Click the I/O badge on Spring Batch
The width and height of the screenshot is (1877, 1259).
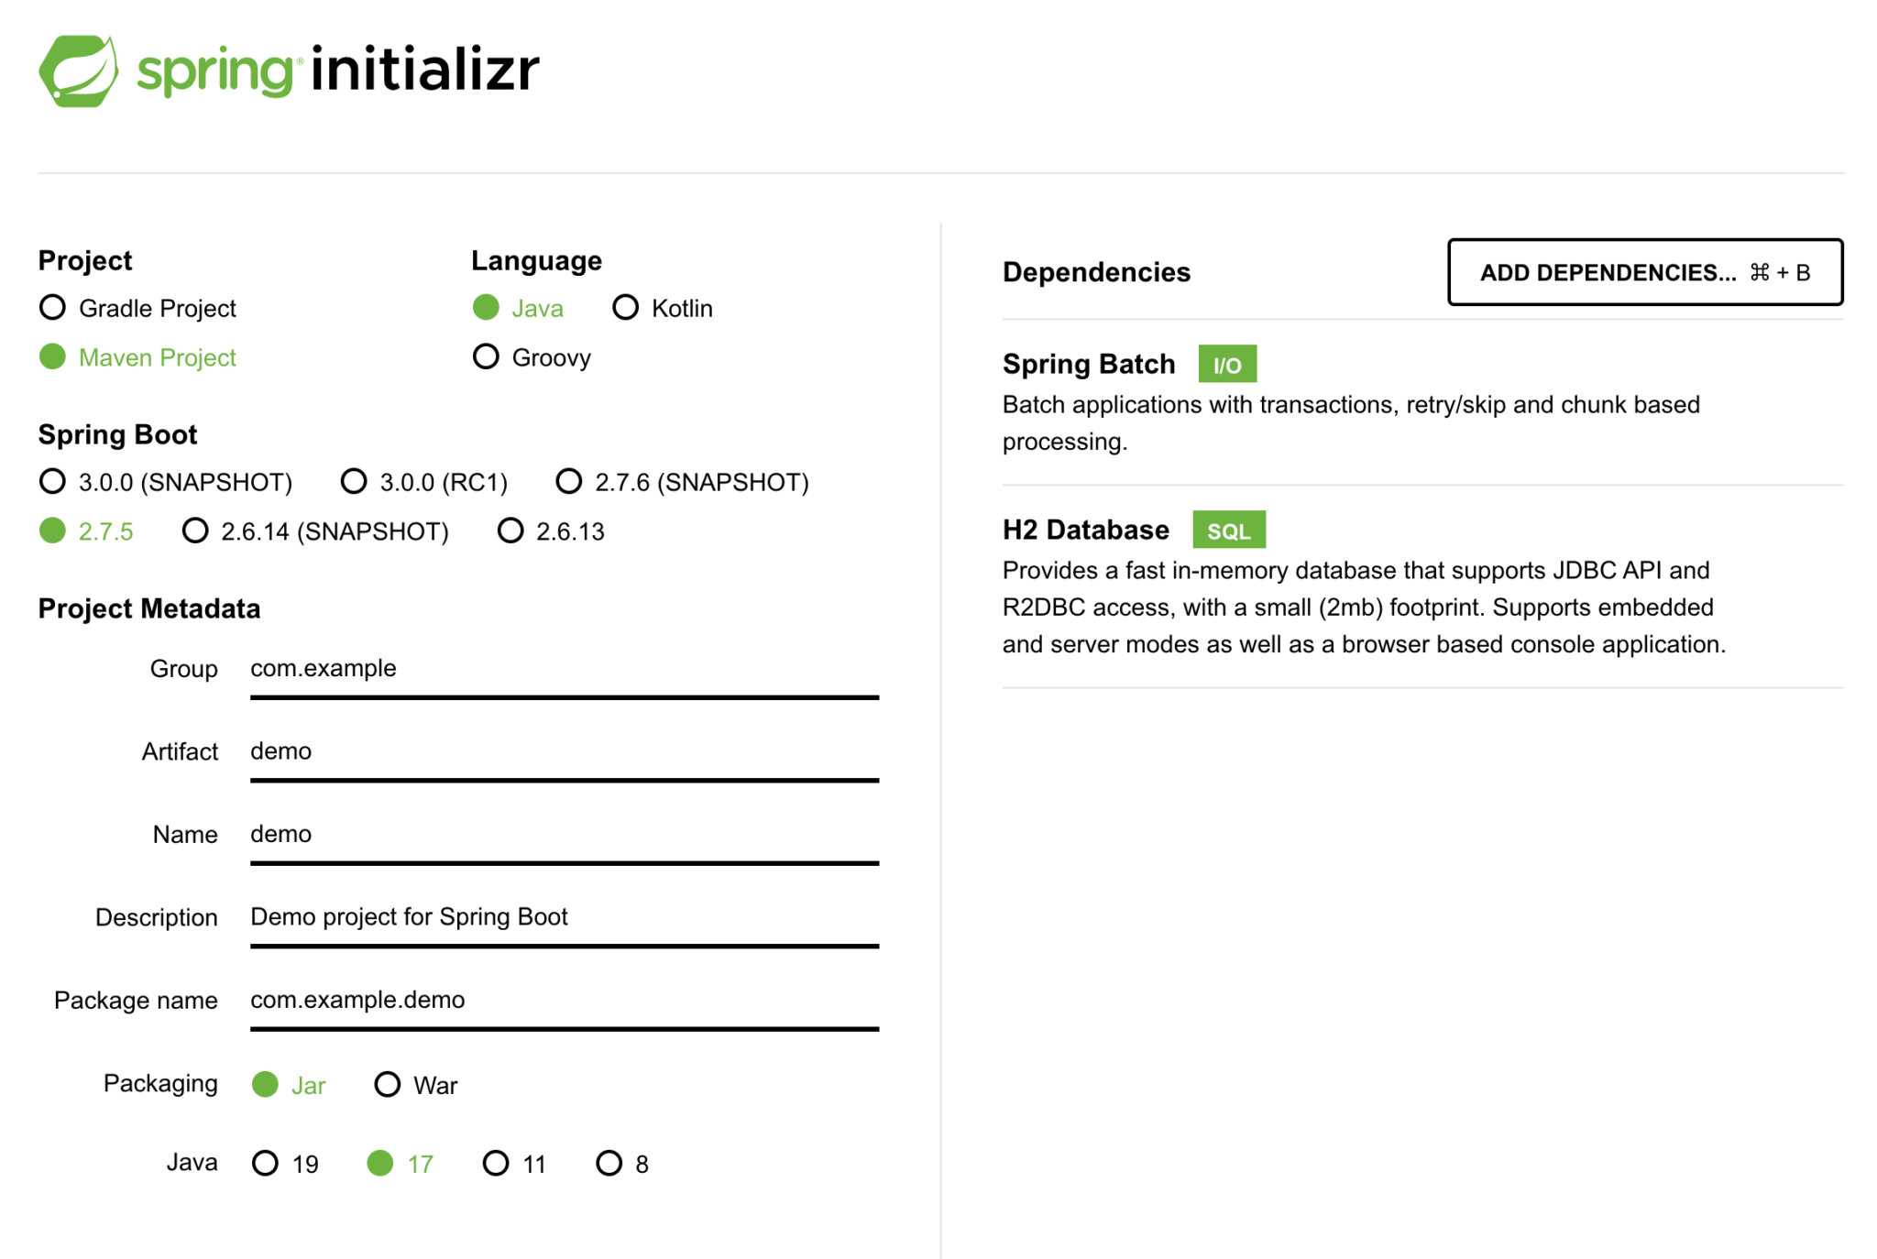[x=1227, y=364]
